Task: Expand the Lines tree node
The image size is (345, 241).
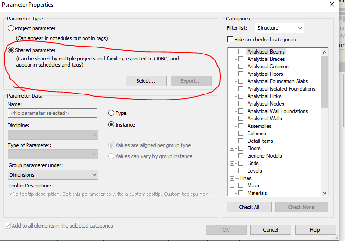Action: [232, 178]
